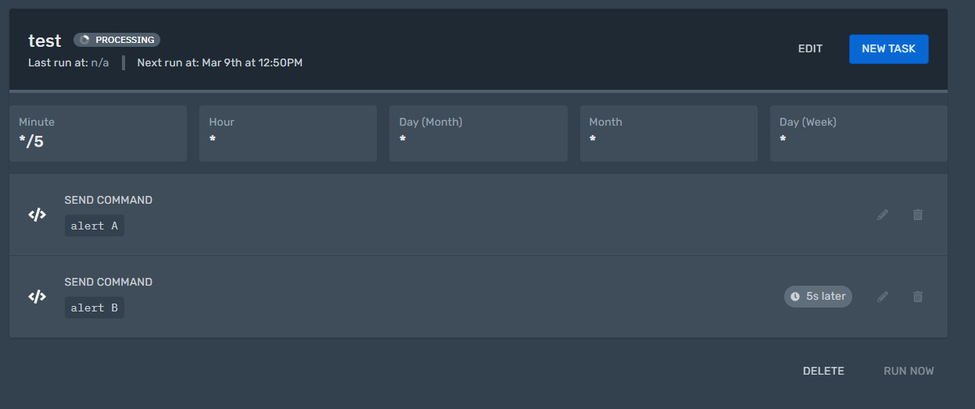Screen dimensions: 975x409
Task: Click the clock icon in 5s later badge
Action: (x=795, y=297)
